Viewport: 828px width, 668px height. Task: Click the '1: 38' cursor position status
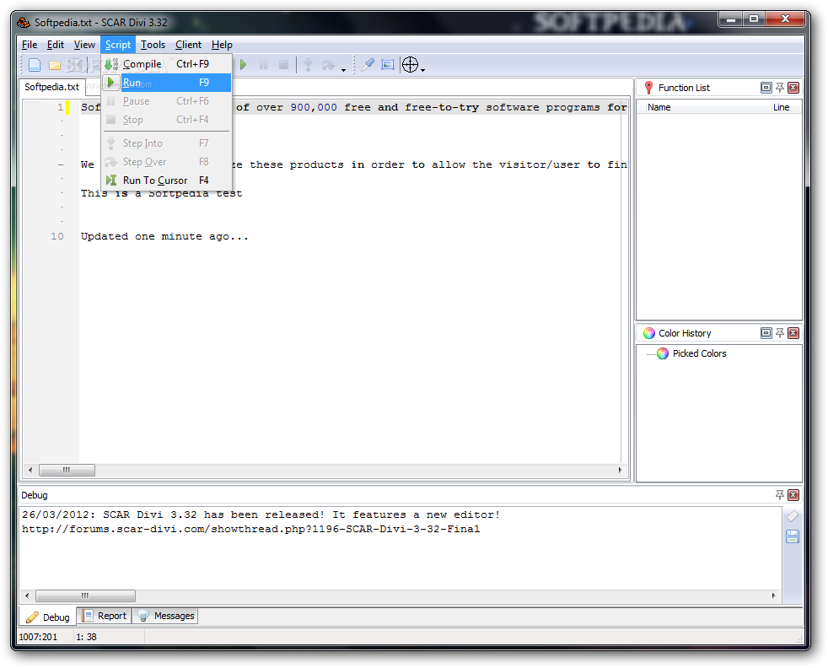tap(87, 637)
